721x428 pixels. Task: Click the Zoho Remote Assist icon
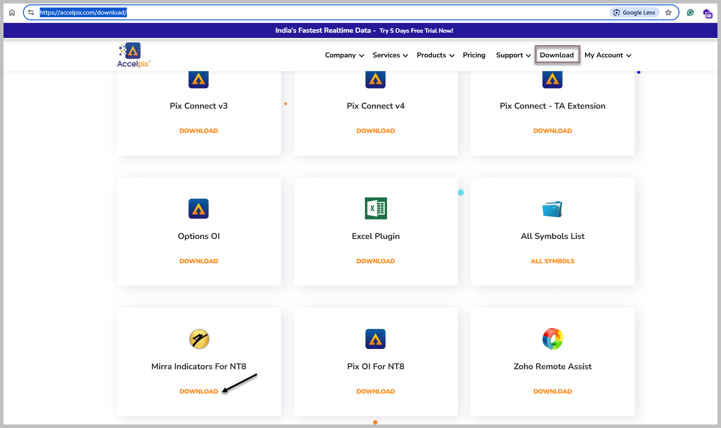point(552,339)
